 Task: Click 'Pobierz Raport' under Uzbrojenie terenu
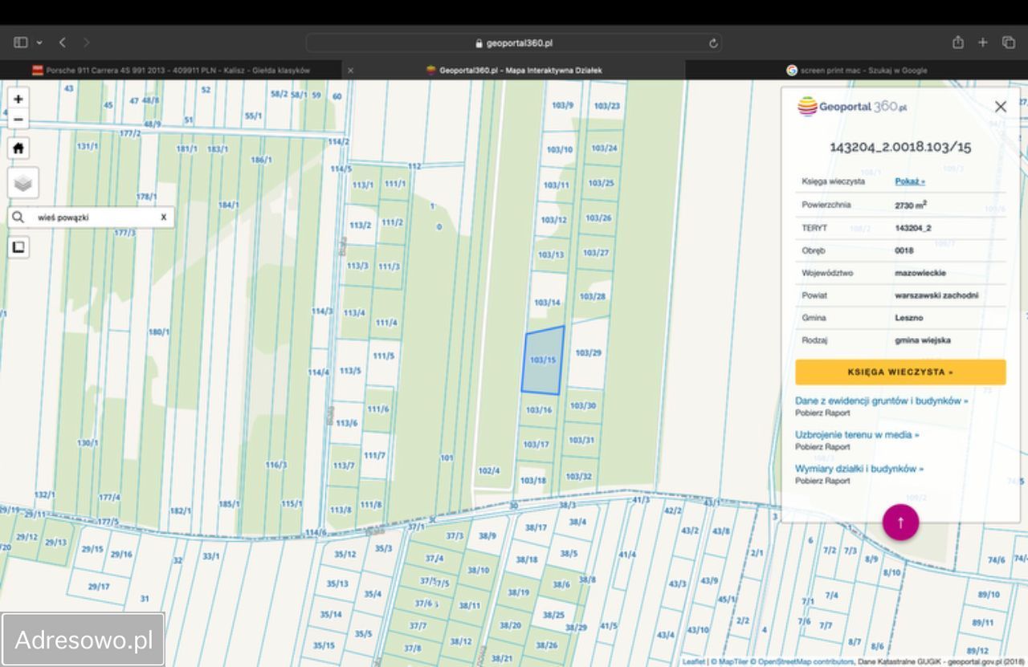[822, 446]
